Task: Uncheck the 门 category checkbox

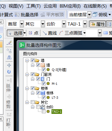Action: [38, 79]
